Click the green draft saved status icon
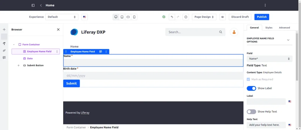This screenshot has width=301, height=130. (x=164, y=17)
